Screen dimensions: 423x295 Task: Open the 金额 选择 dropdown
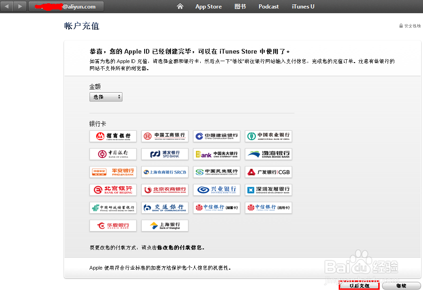[x=106, y=97]
